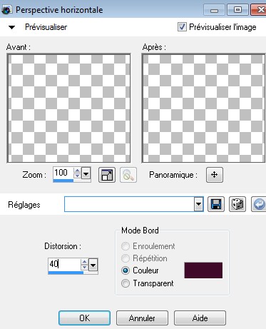Select the Couleur radio button
The image size is (266, 329).
[126, 270]
